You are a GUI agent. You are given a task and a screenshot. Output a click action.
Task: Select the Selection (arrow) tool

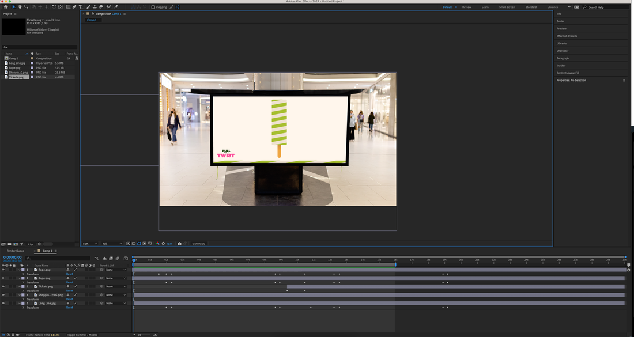14,7
